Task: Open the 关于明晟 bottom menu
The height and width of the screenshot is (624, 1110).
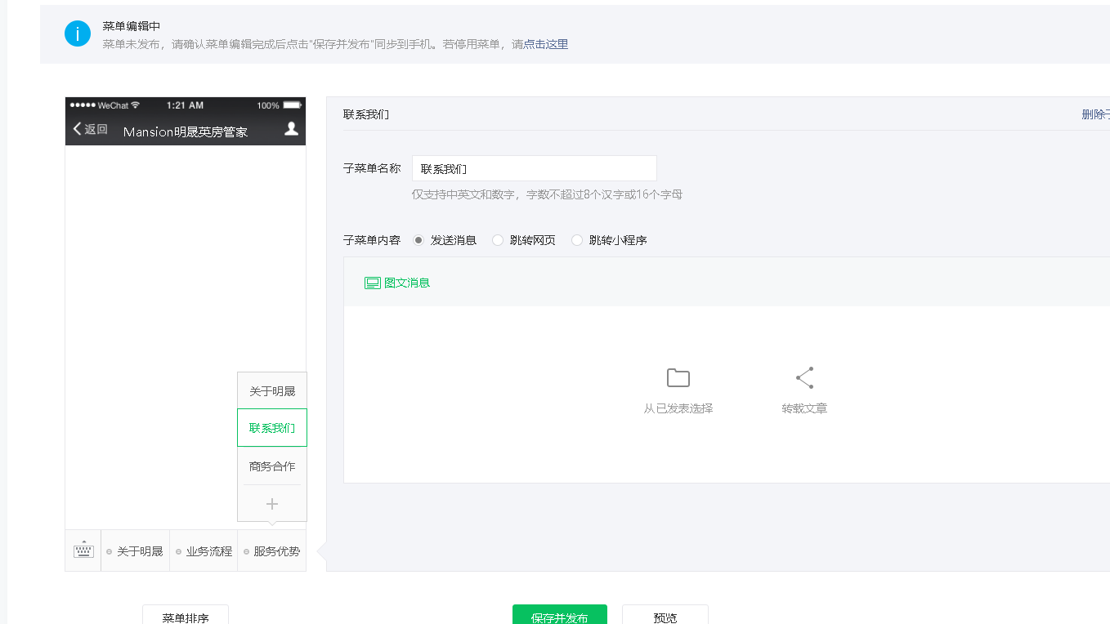Action: click(x=136, y=551)
